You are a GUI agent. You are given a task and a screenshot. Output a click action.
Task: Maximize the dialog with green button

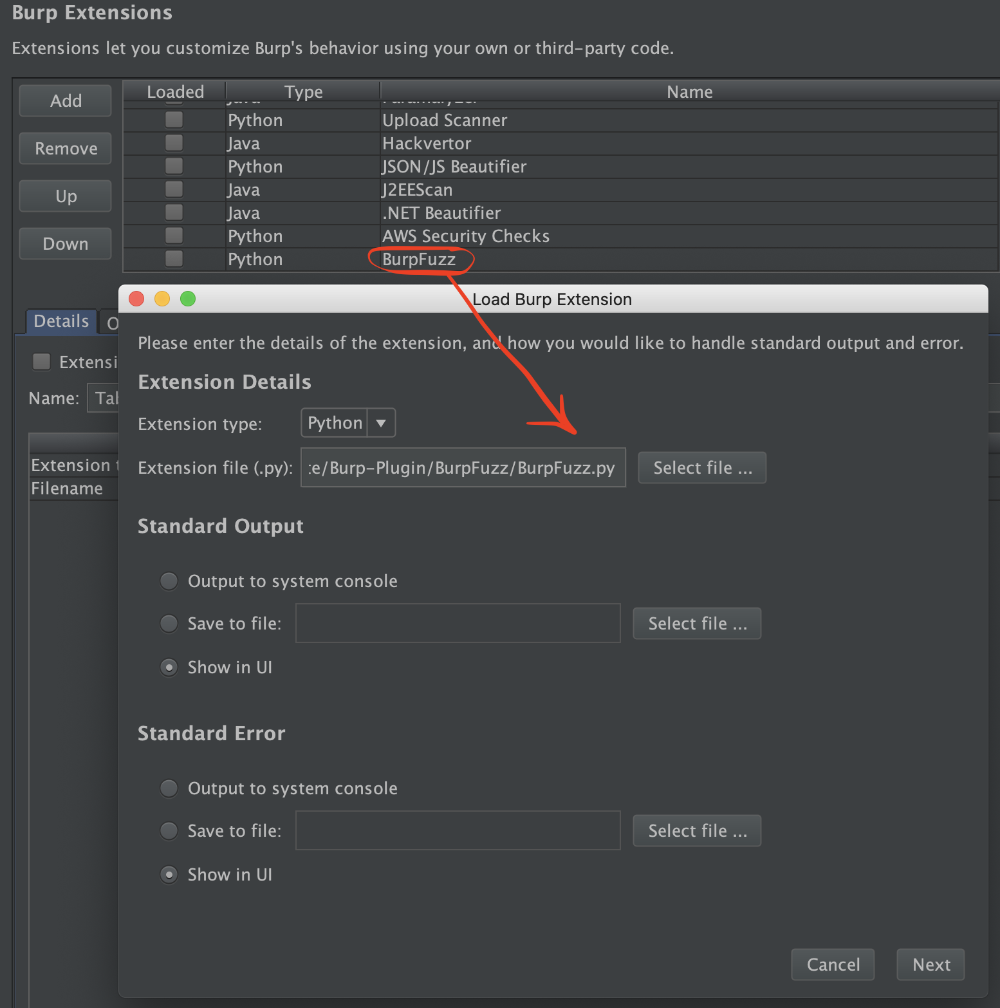pyautogui.click(x=188, y=299)
